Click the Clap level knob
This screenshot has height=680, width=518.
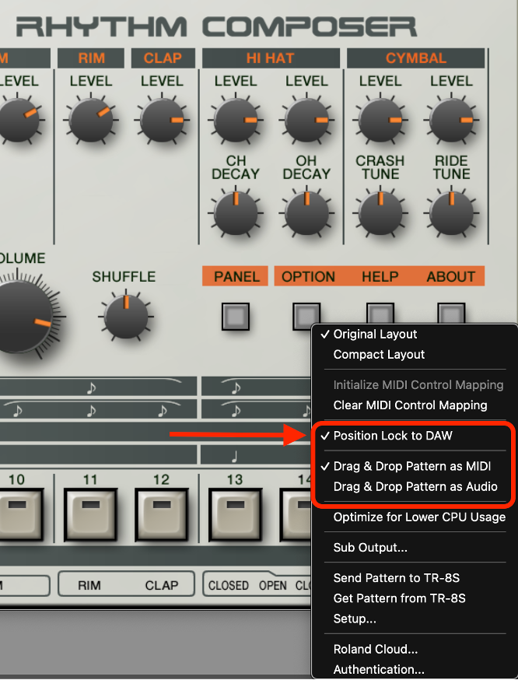(x=162, y=121)
